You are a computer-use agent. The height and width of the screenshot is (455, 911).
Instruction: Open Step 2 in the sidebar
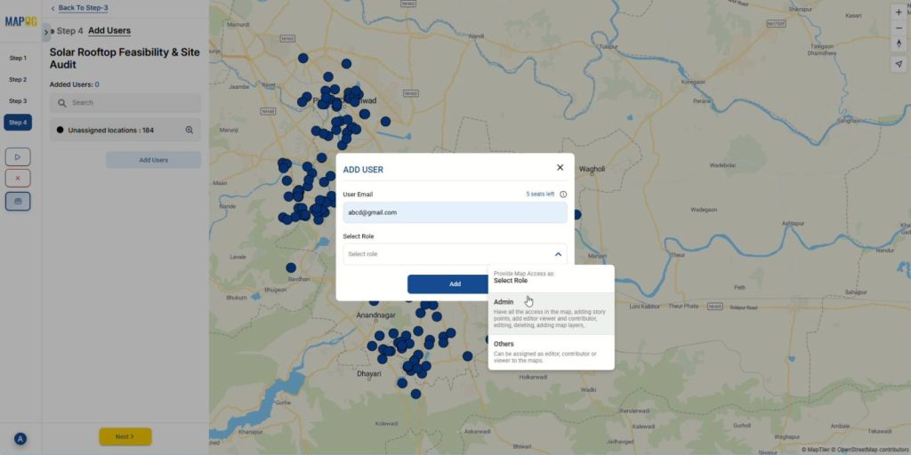point(18,79)
